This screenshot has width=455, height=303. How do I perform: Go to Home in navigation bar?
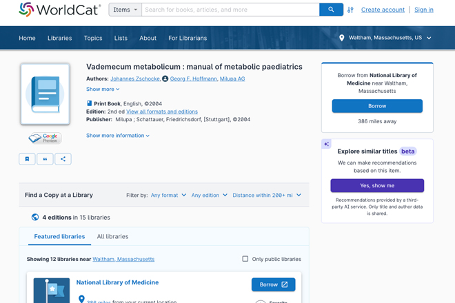coord(27,38)
